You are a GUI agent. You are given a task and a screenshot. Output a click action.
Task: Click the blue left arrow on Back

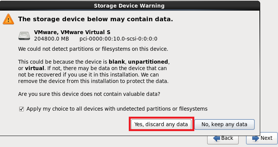pyautogui.click(x=217, y=138)
